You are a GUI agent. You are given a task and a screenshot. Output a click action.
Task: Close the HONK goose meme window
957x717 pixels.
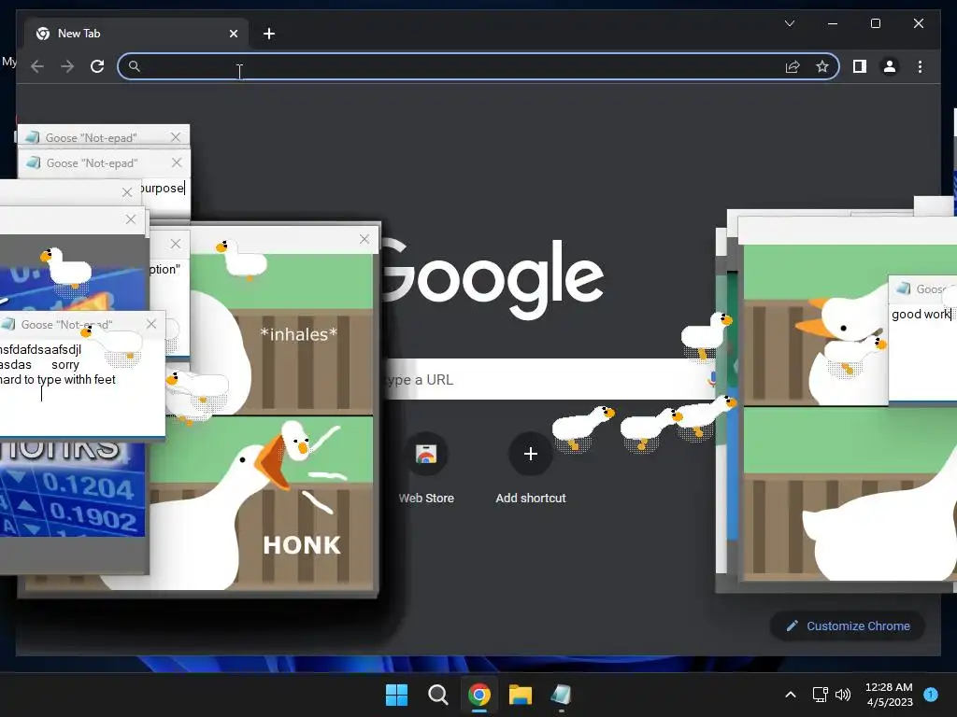click(364, 240)
